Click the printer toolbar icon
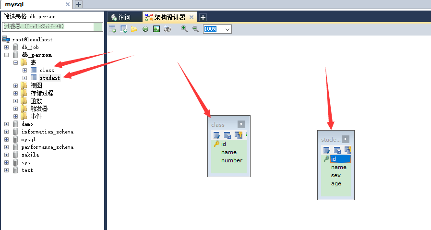The image size is (431, 230). coord(168,29)
